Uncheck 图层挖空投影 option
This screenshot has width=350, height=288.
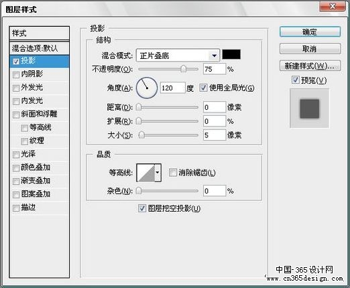(142, 208)
